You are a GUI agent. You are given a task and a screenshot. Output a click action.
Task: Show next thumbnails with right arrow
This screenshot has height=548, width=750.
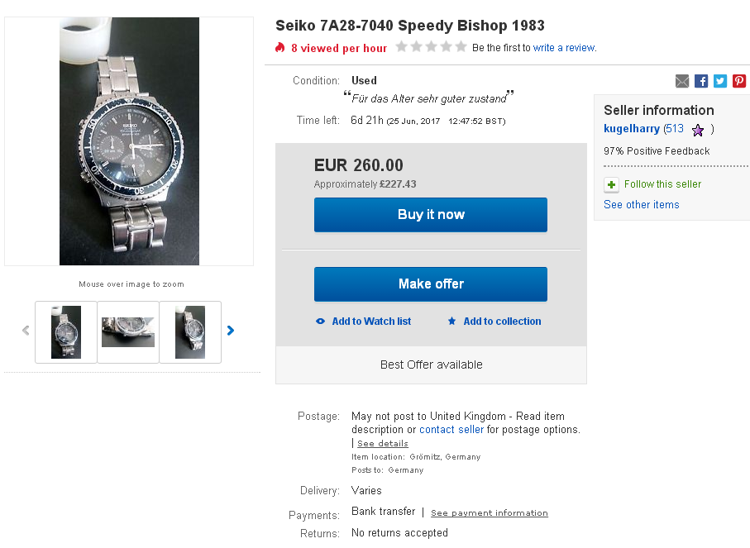pos(231,331)
